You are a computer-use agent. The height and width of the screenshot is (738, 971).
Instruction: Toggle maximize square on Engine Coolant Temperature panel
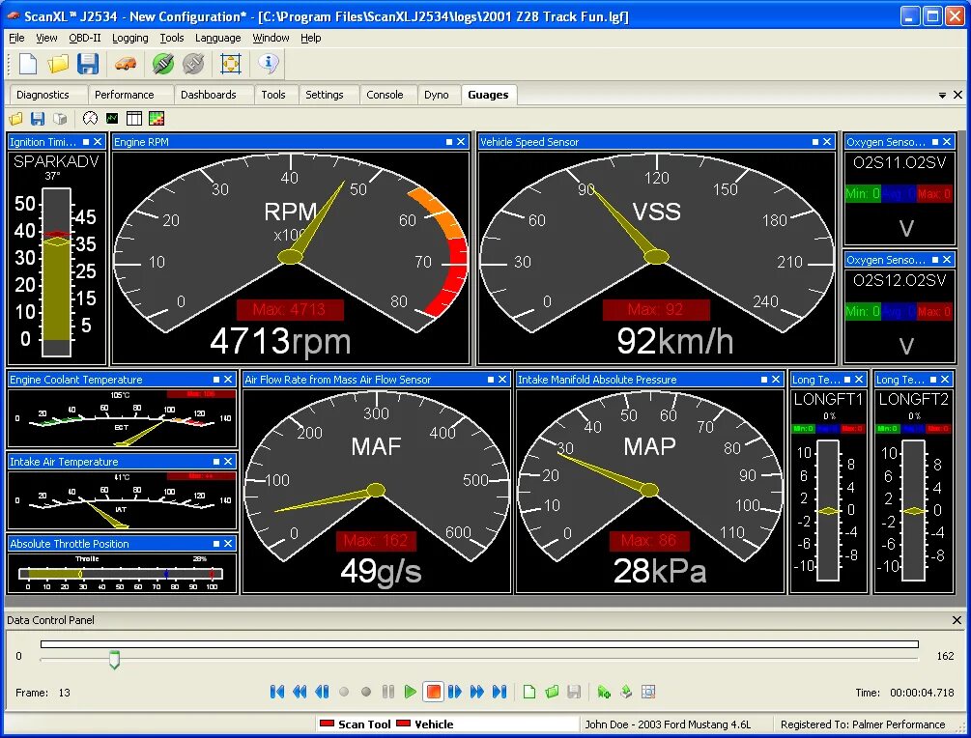216,380
